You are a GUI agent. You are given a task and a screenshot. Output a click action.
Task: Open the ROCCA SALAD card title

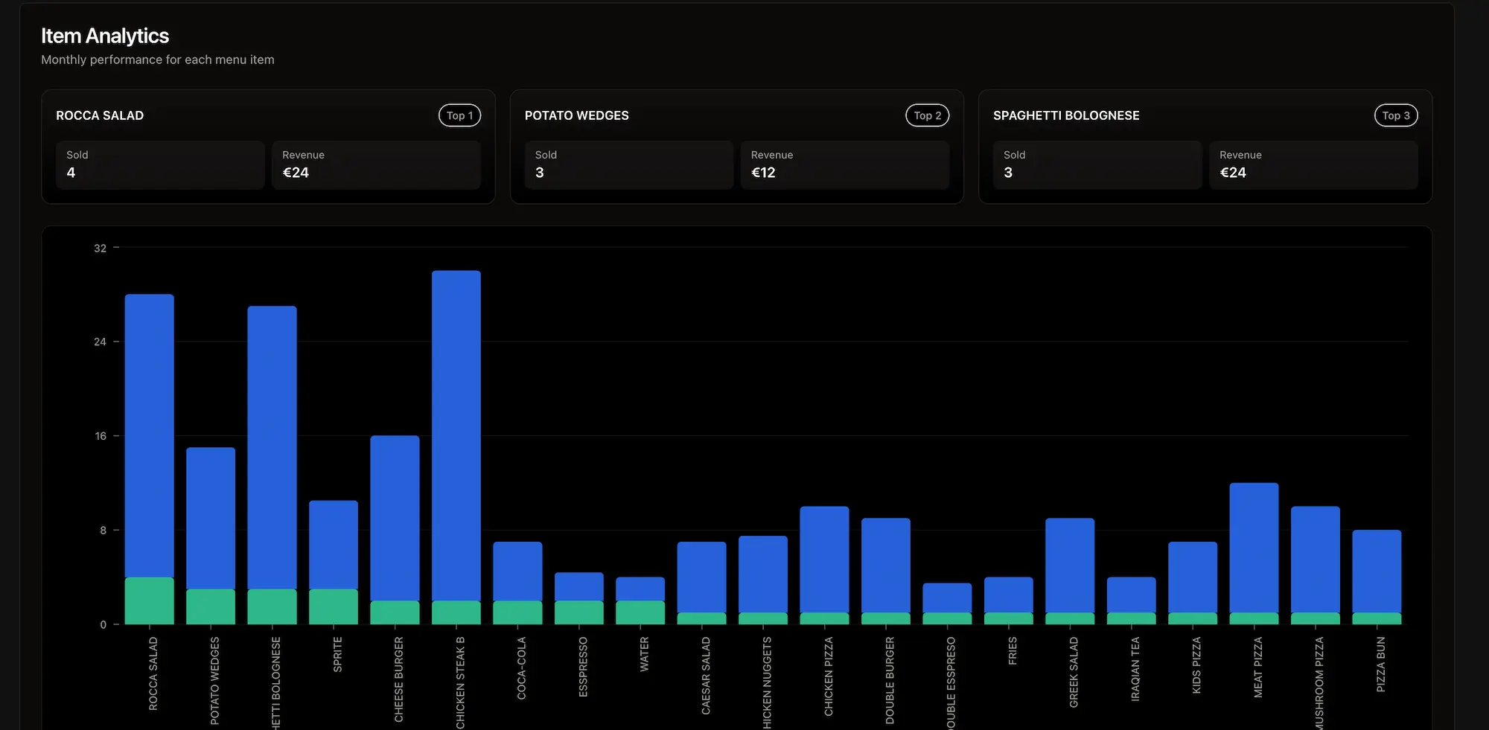coord(100,115)
